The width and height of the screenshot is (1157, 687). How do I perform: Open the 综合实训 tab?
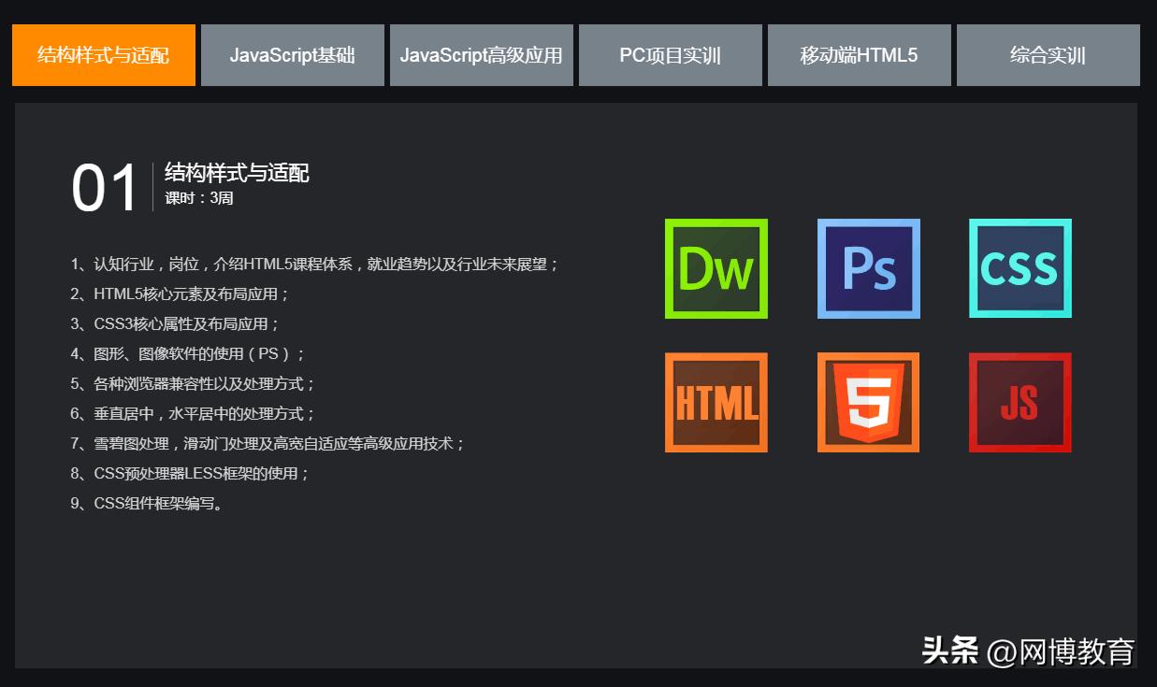tap(1048, 55)
